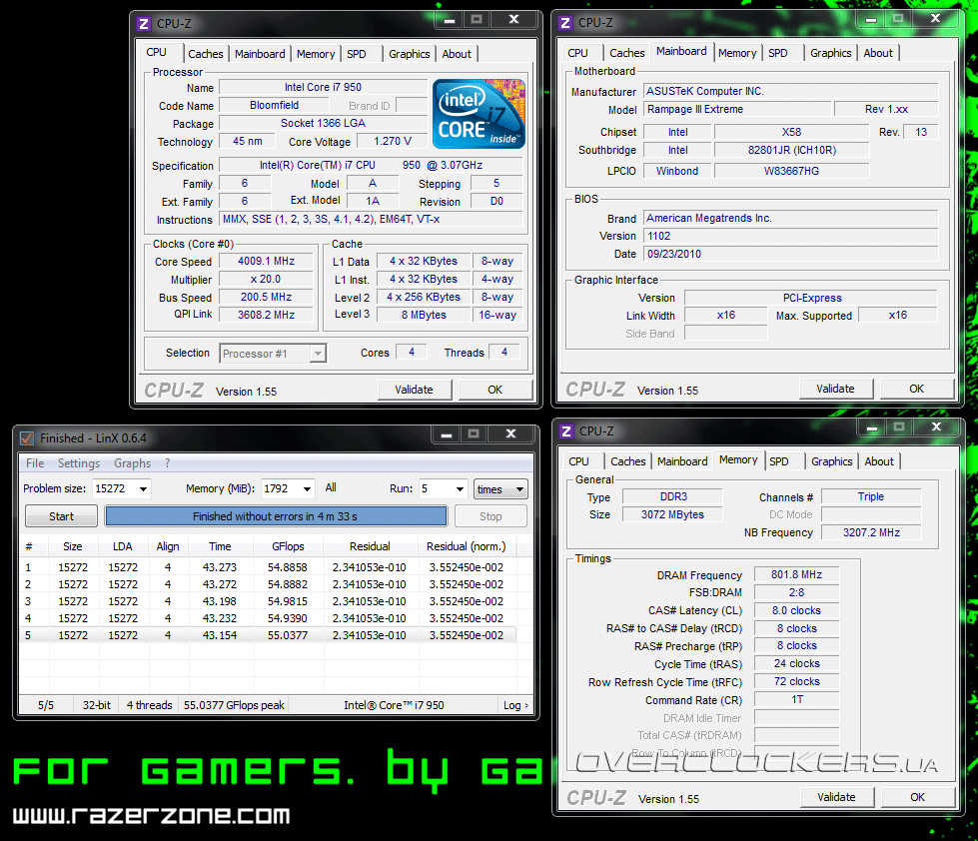The width and height of the screenshot is (978, 841).
Task: Open About tab in CPU-Z Memory window
Action: point(879,462)
